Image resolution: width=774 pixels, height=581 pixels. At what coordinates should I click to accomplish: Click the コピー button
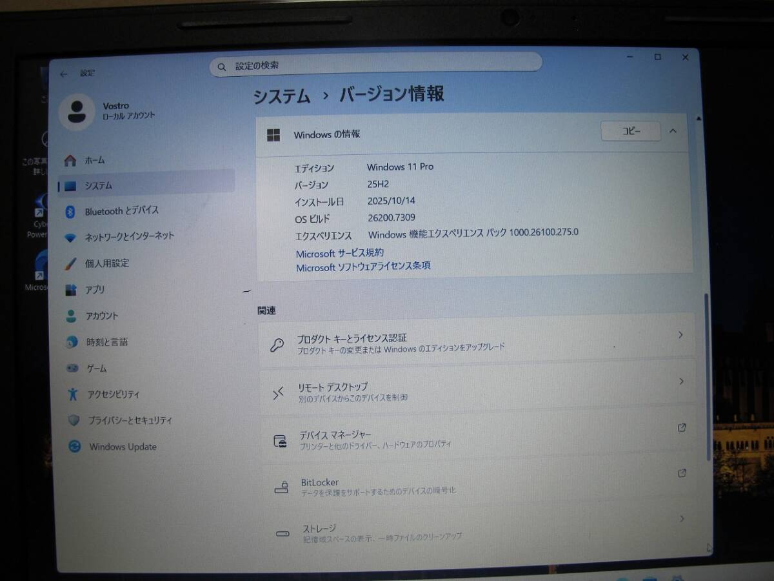tap(631, 131)
